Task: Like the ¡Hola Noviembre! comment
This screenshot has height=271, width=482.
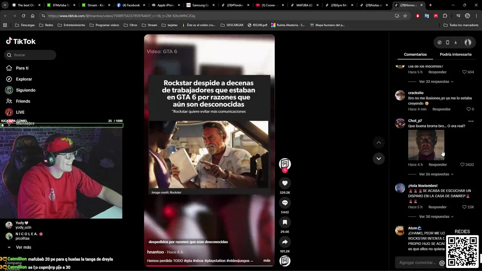Action: (464, 207)
